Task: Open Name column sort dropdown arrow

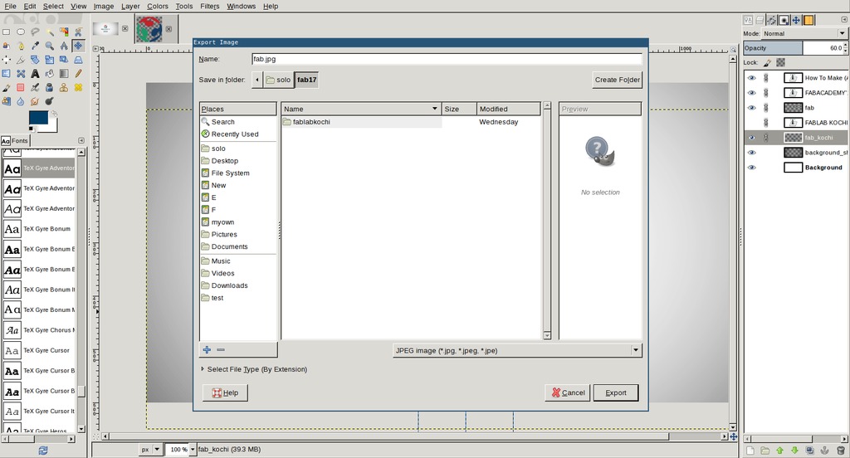Action: coord(435,109)
